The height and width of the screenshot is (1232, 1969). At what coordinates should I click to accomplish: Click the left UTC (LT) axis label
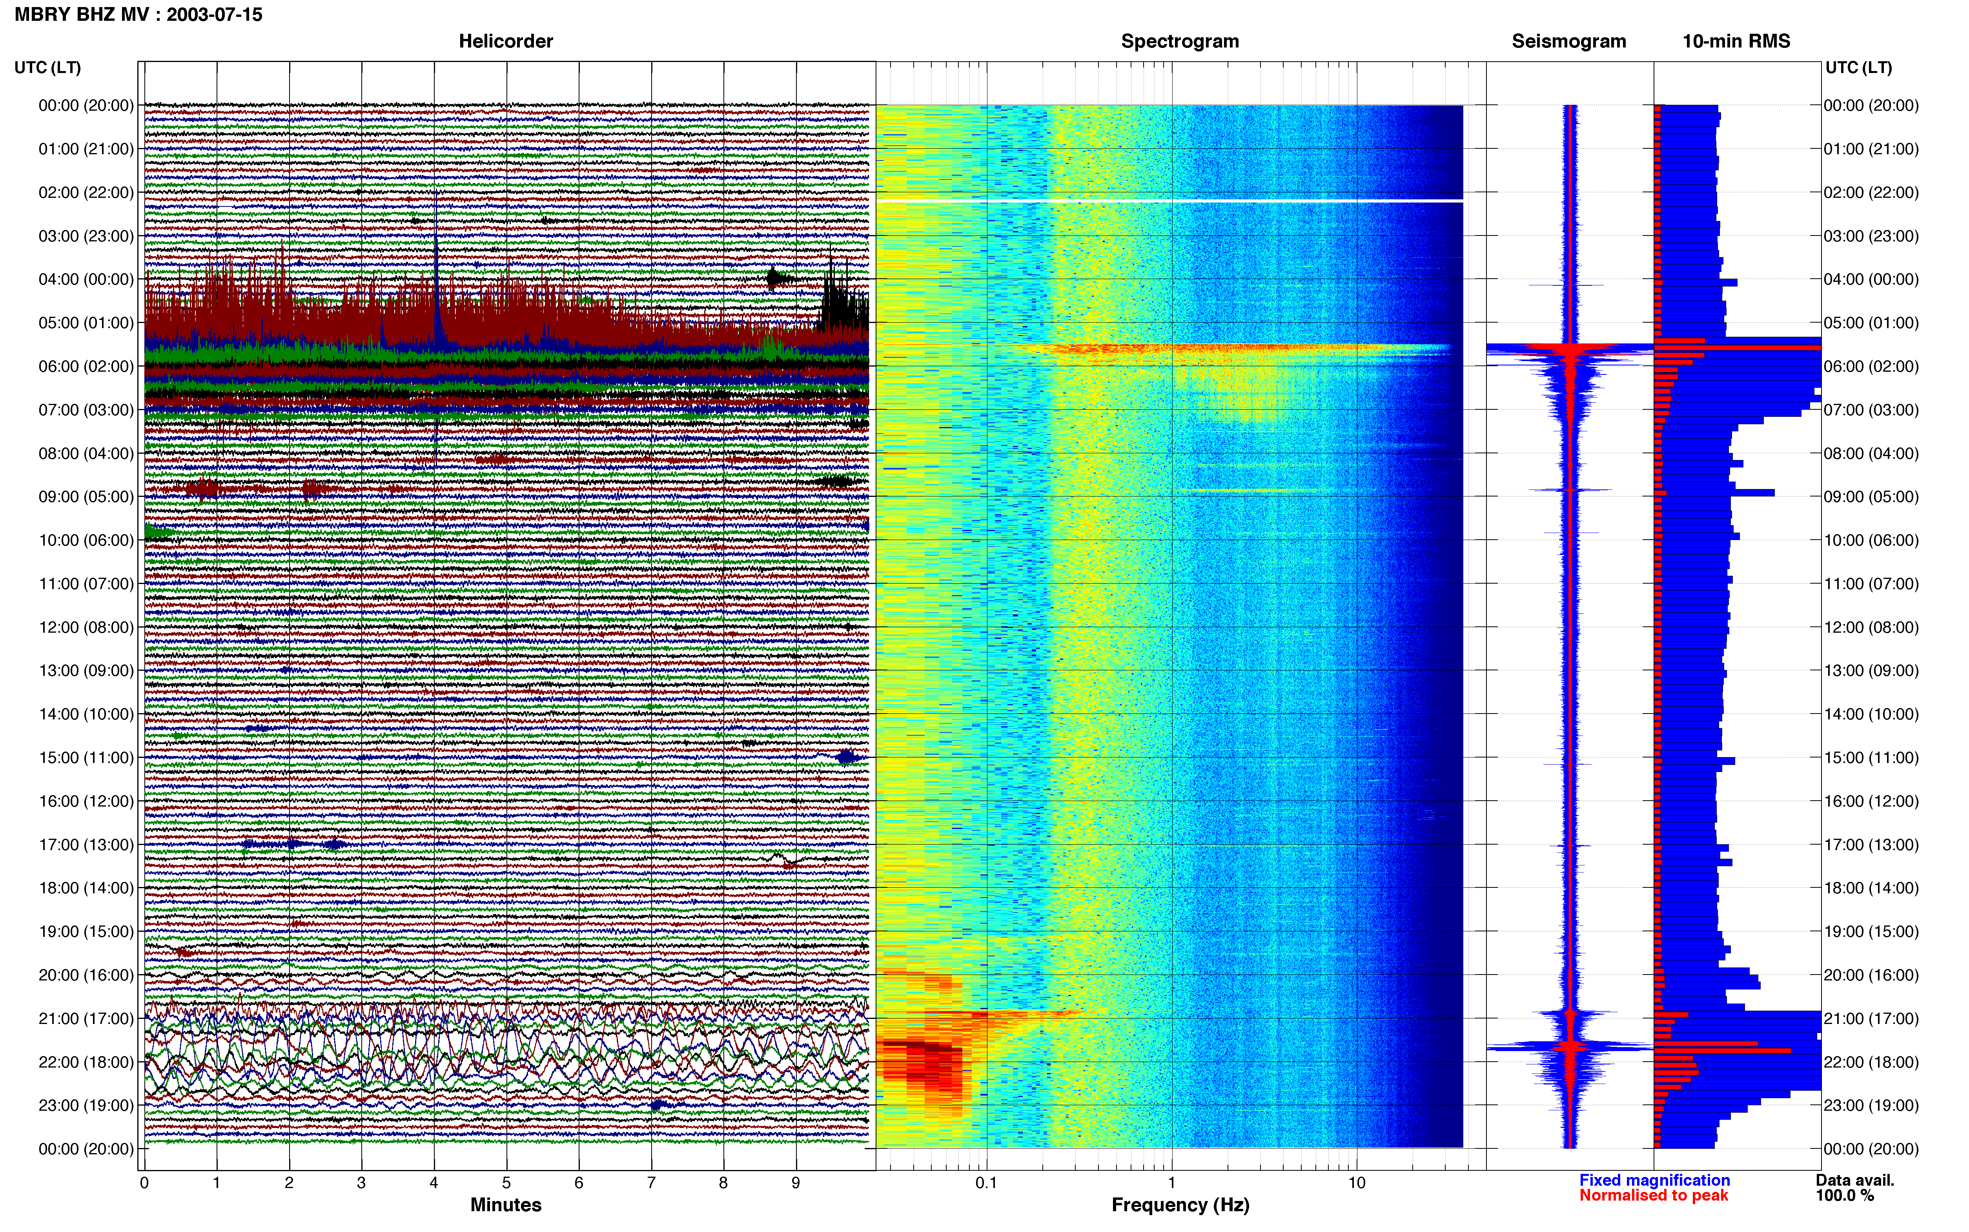[47, 68]
